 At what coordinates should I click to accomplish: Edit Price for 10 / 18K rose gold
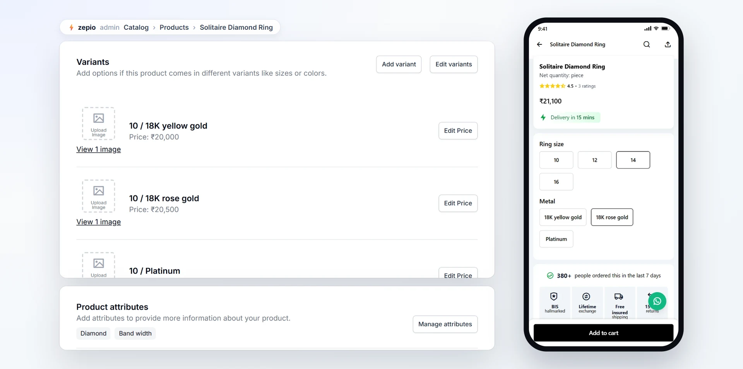pyautogui.click(x=458, y=203)
